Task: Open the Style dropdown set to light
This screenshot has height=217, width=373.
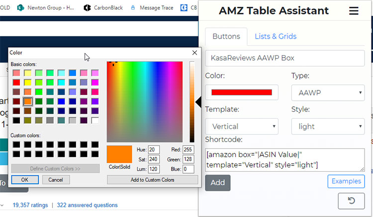Action: click(328, 126)
